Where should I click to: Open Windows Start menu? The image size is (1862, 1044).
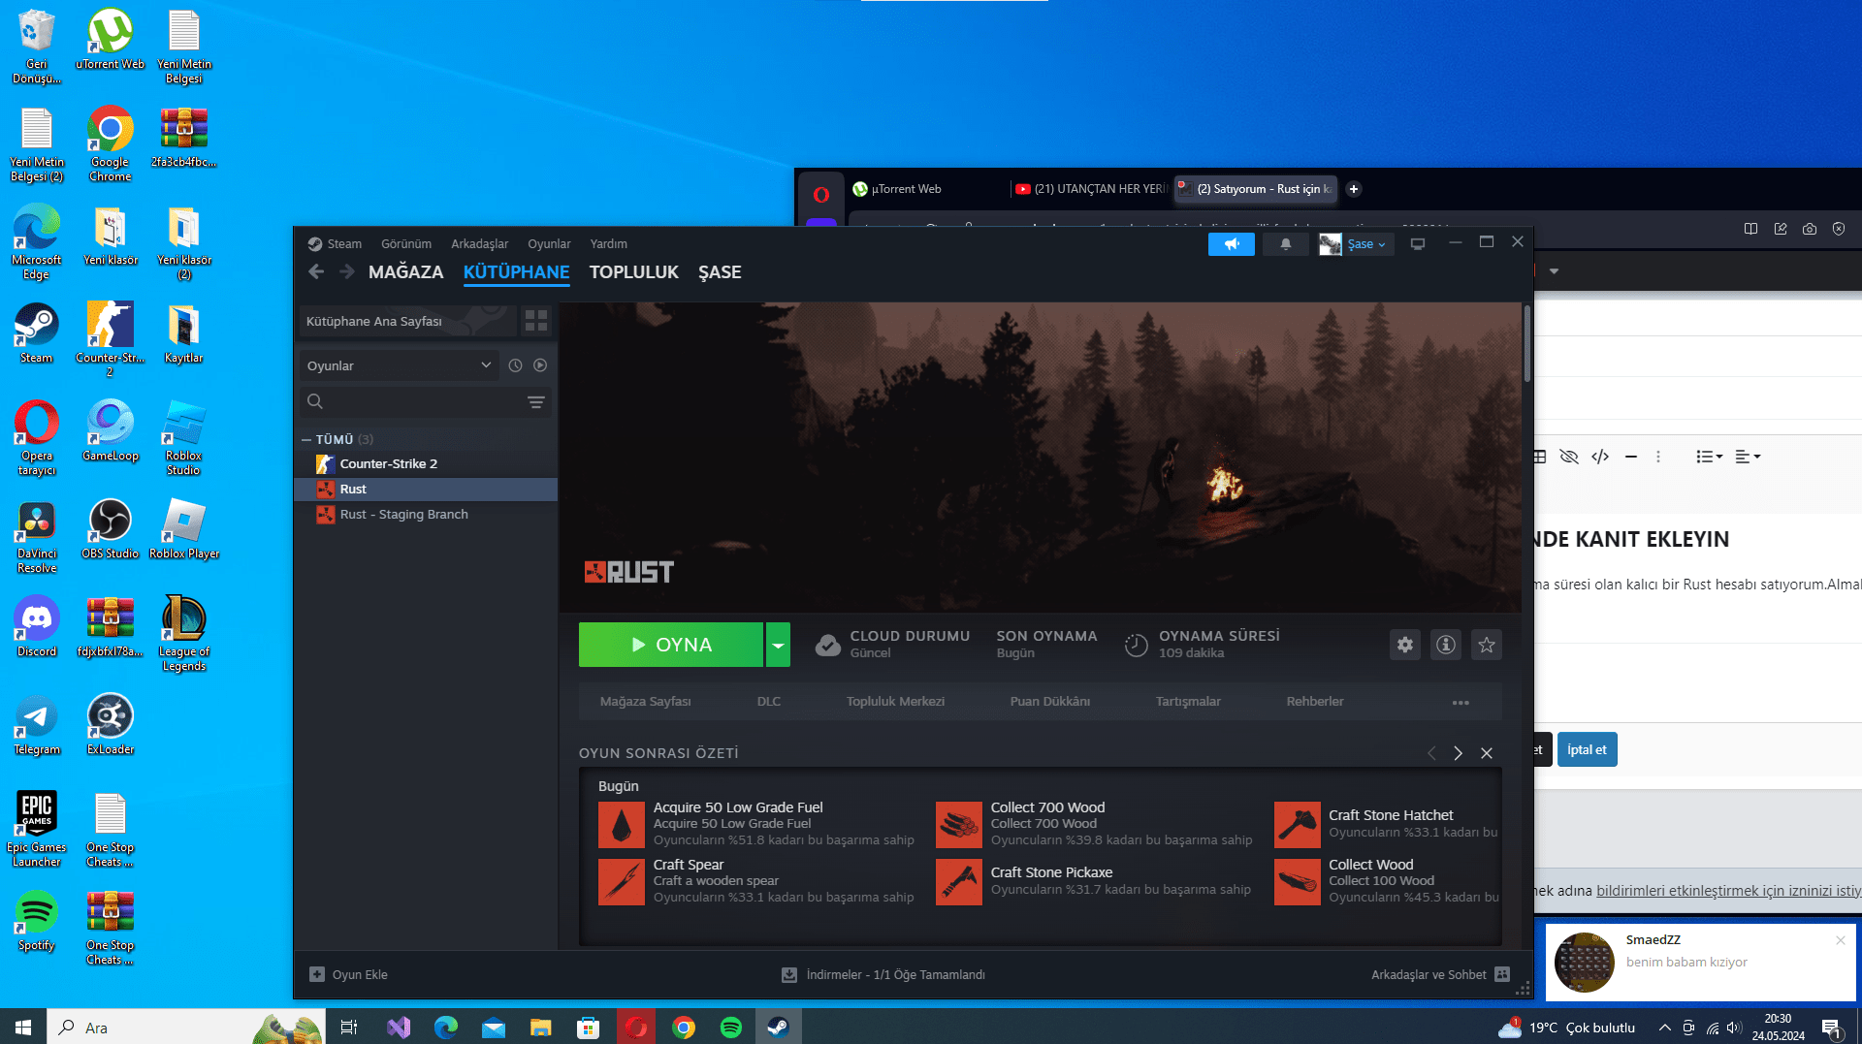23,1028
